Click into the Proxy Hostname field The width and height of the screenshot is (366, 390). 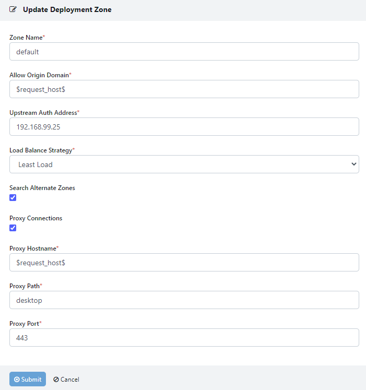[184, 263]
